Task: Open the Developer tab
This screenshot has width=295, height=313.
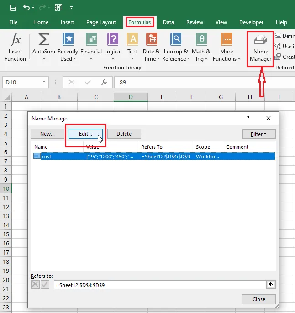Action: 251,22
